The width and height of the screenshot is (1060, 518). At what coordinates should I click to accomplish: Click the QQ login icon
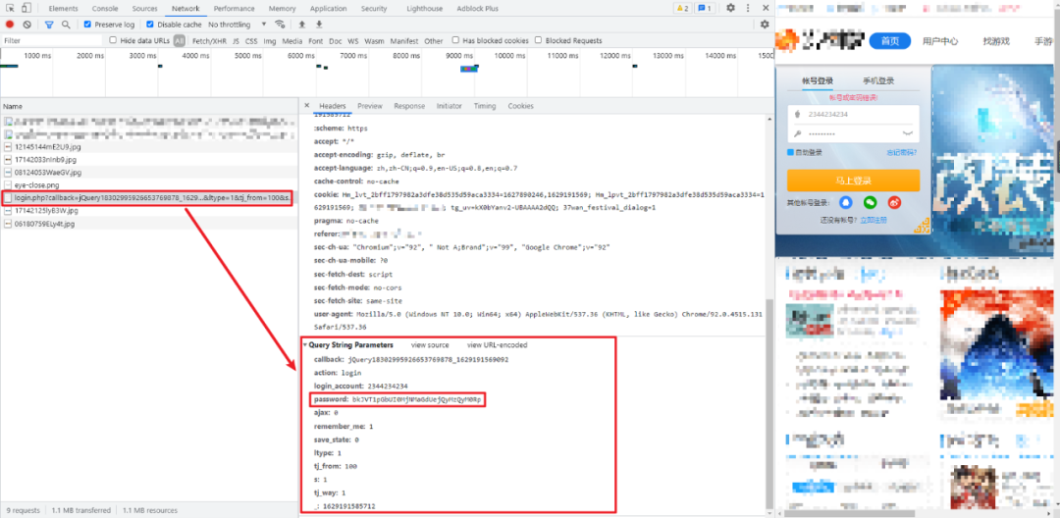click(x=846, y=202)
